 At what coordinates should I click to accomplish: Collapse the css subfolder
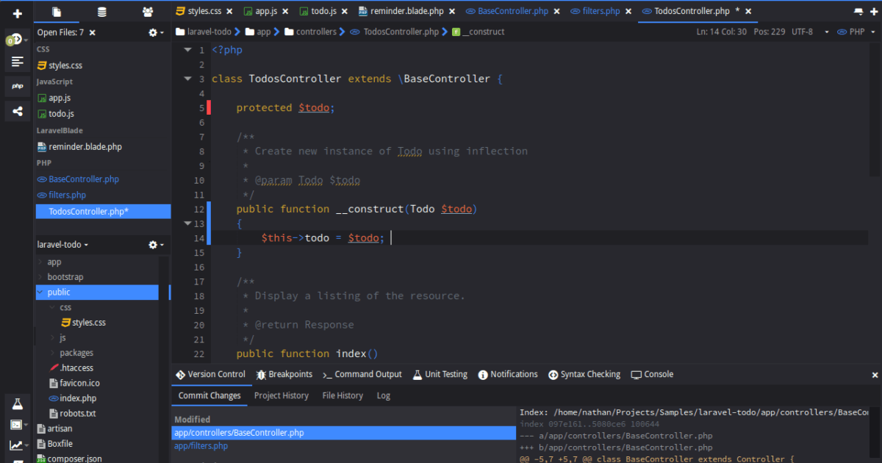pos(52,307)
